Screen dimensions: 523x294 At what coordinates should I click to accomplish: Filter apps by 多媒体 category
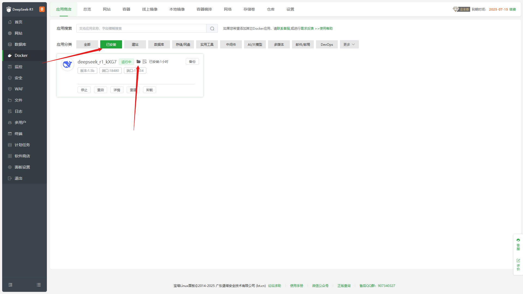coord(279,45)
